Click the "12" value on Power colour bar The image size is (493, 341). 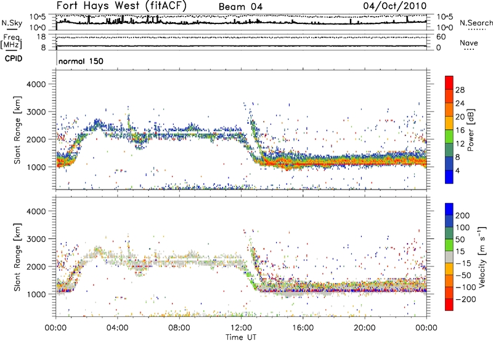[460, 144]
